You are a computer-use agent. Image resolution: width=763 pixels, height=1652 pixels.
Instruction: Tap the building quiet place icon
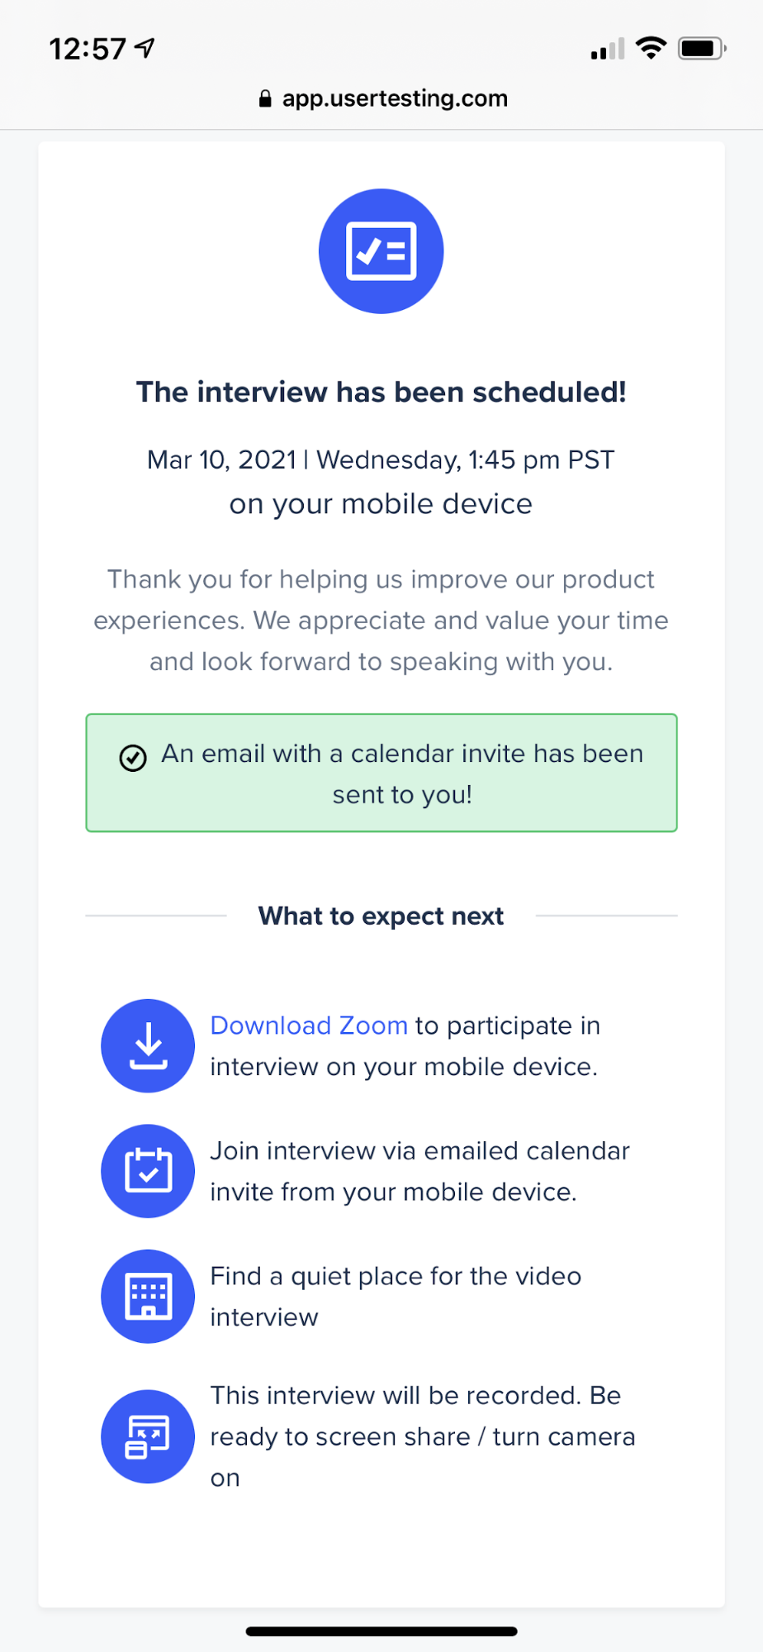pos(148,1296)
